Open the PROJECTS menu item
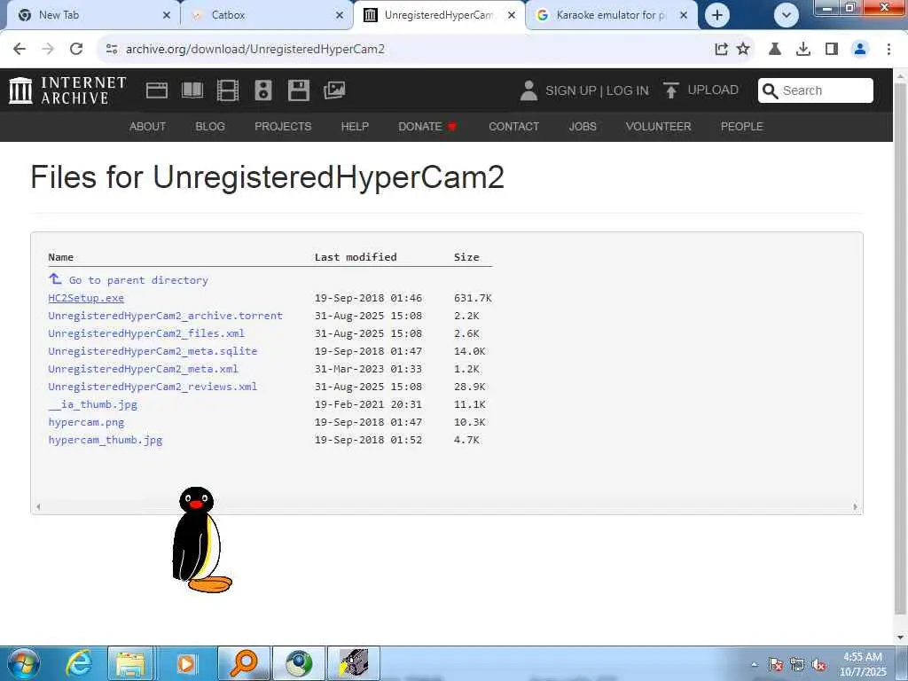Viewport: 908px width, 681px height. click(x=283, y=126)
